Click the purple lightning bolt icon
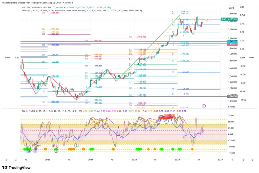 click(204, 106)
